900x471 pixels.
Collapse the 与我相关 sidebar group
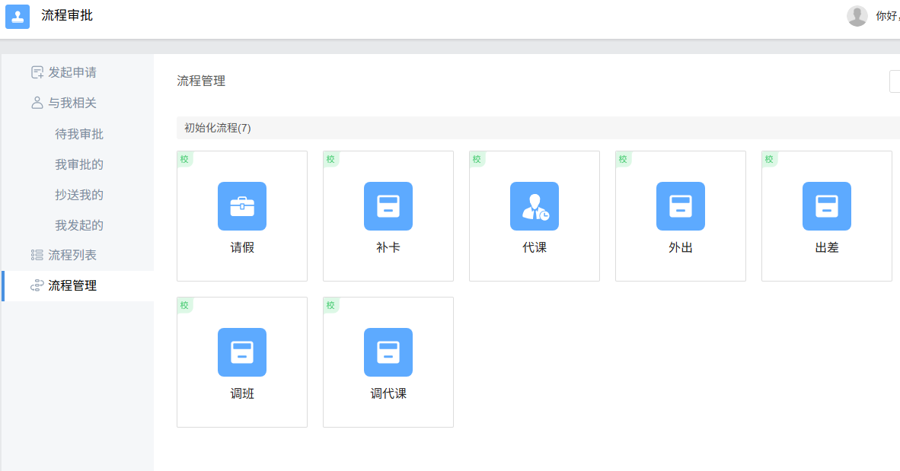click(x=72, y=103)
